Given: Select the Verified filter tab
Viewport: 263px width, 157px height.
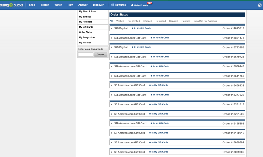Looking at the screenshot, I should coord(120,21).
